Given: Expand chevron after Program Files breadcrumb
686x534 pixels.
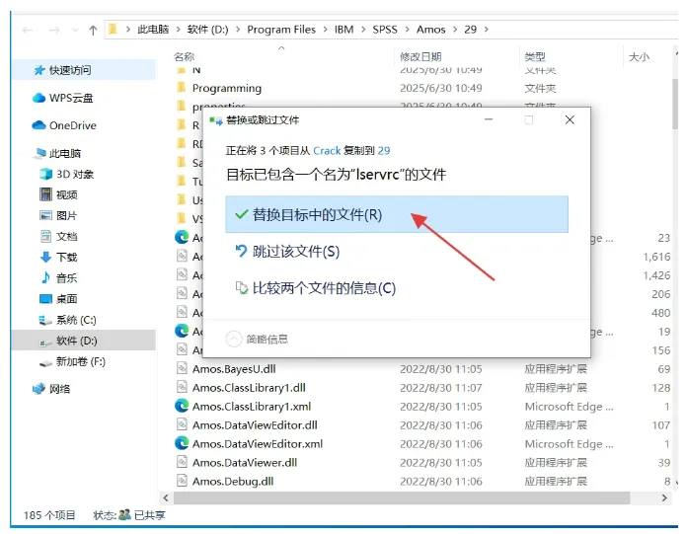Looking at the screenshot, I should click(x=325, y=30).
